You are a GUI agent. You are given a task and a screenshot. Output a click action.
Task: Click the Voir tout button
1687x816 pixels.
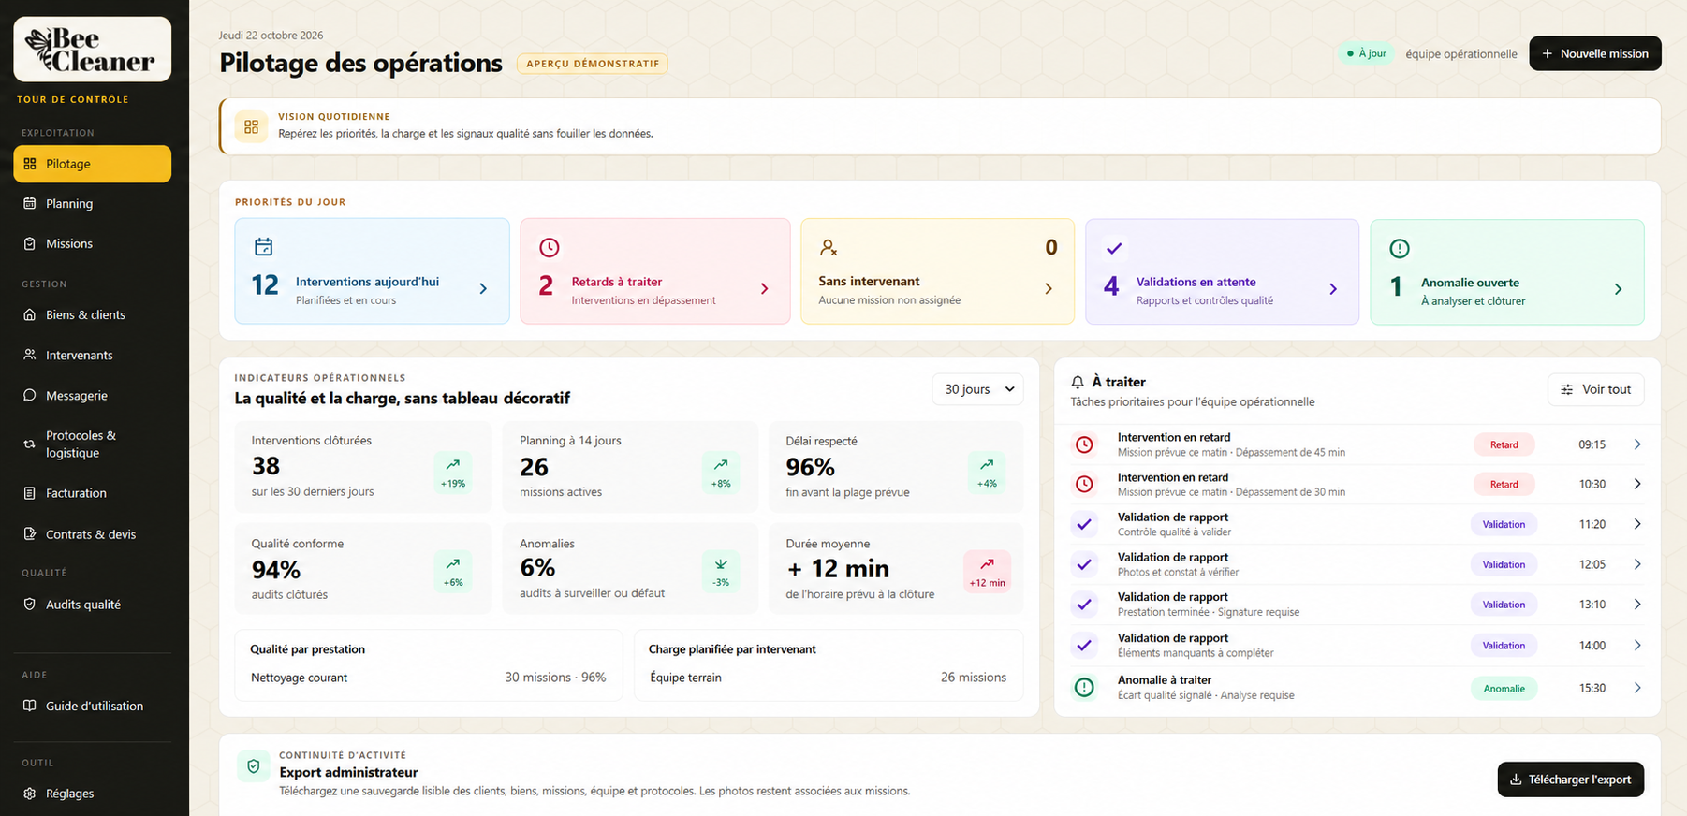coord(1595,389)
